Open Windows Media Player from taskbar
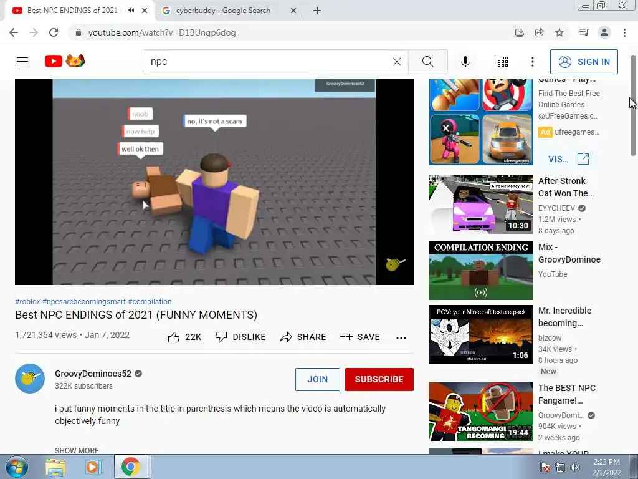Image resolution: width=638 pixels, height=479 pixels. click(93, 467)
